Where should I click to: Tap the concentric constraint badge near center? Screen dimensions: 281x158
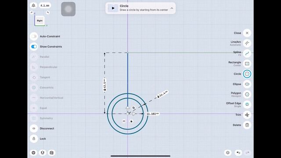point(133,108)
